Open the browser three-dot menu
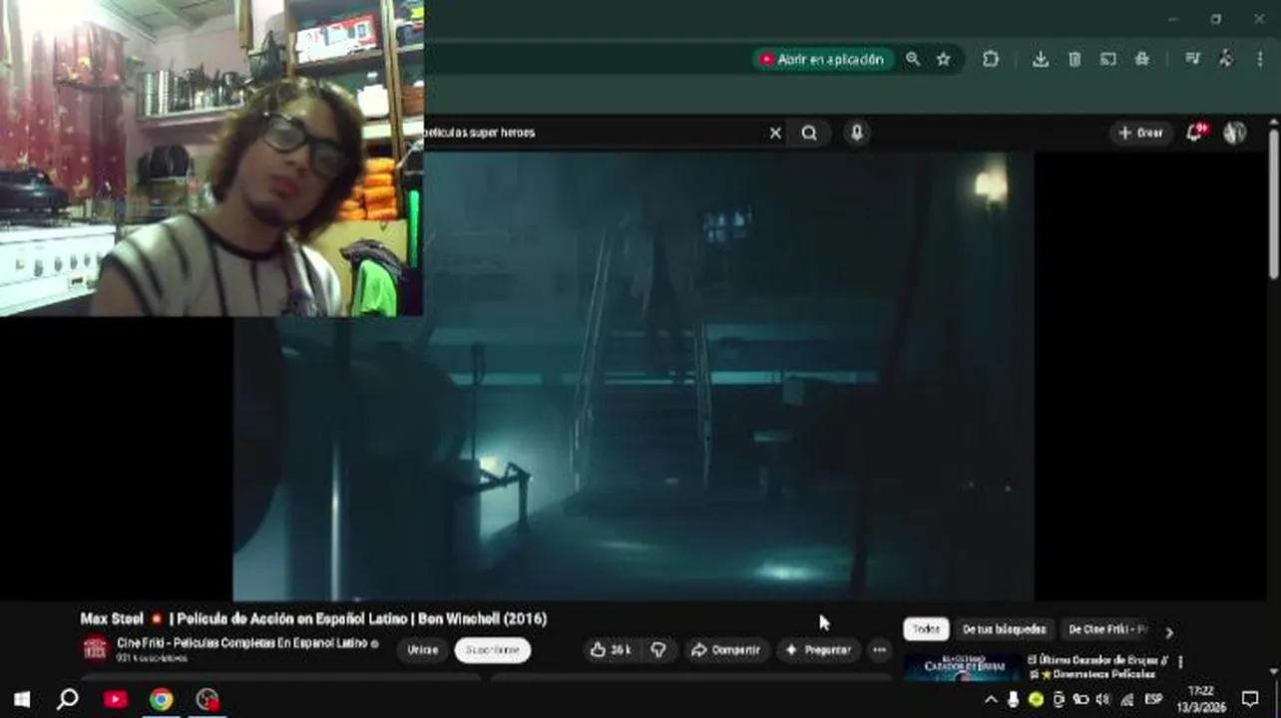 [x=1260, y=59]
